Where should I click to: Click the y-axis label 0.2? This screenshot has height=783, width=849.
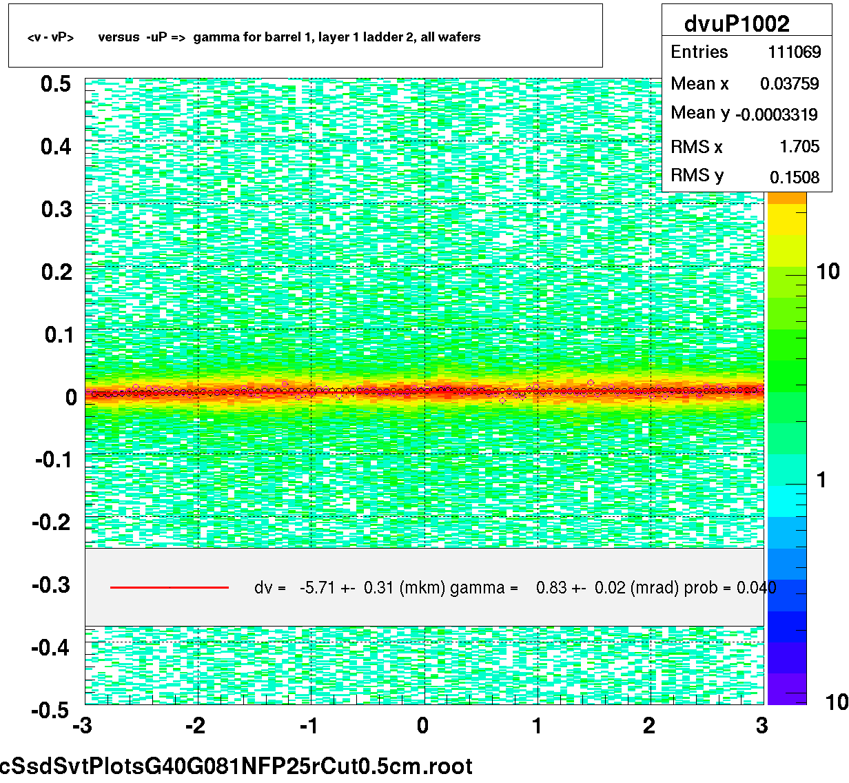(x=56, y=272)
